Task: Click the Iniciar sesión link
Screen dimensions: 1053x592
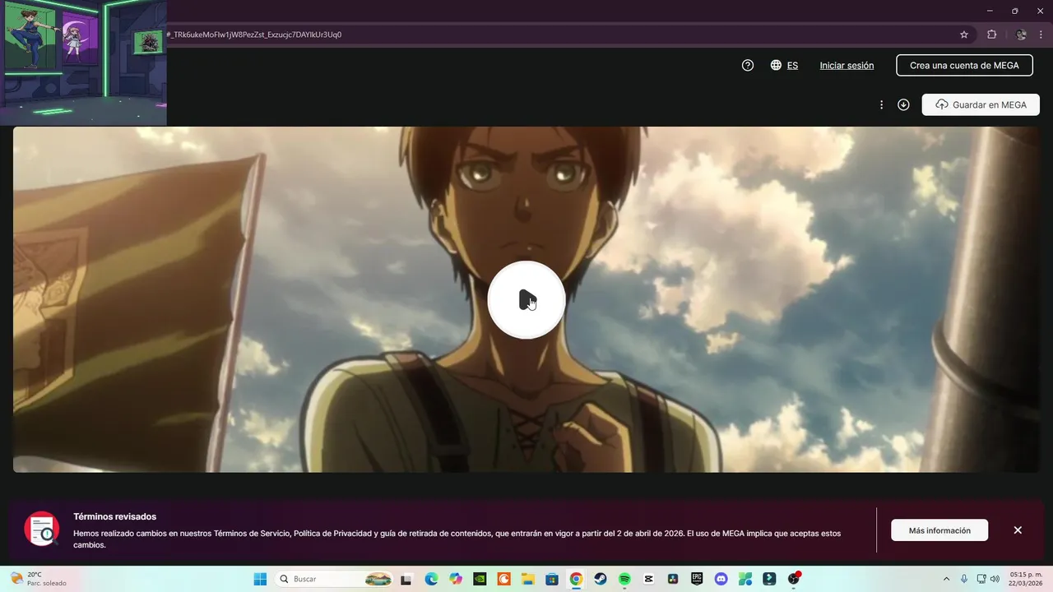Action: (847, 66)
